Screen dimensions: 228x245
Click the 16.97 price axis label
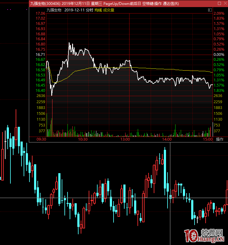tap(41, 24)
